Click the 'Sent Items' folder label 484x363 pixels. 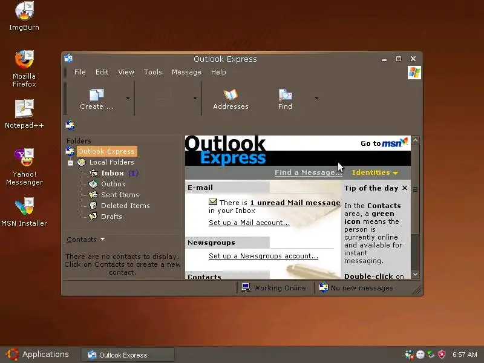(120, 195)
